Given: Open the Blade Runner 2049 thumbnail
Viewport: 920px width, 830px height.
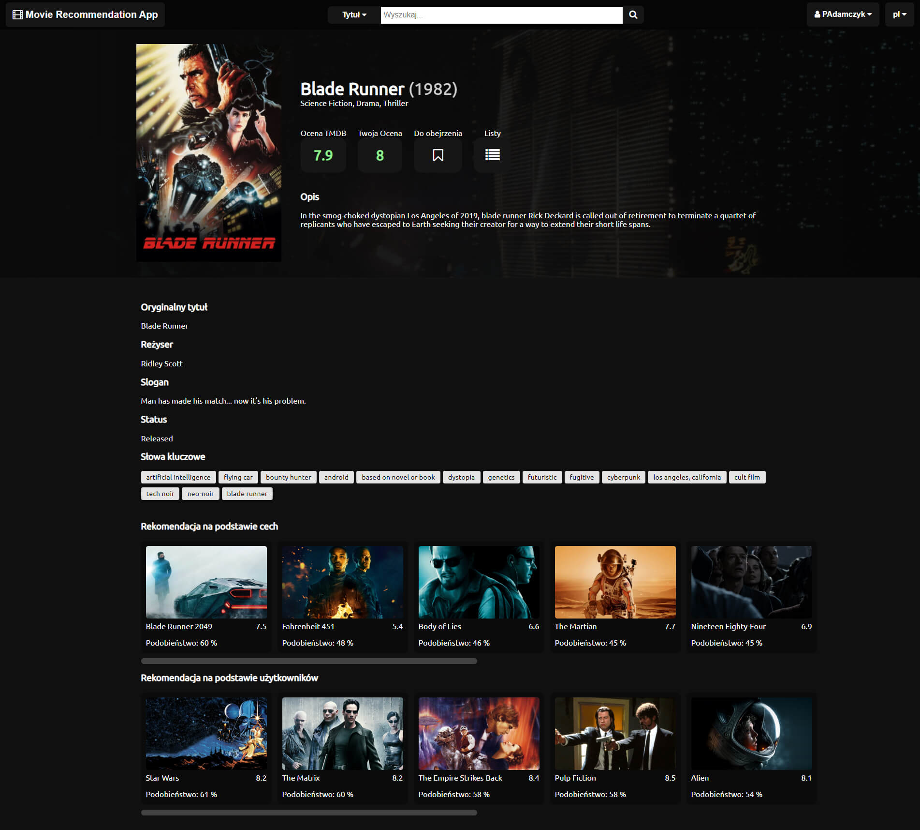Looking at the screenshot, I should click(206, 582).
